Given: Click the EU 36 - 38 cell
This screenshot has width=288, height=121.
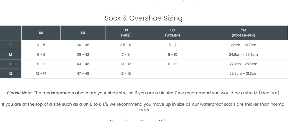Looking at the screenshot, I should [x=83, y=45].
